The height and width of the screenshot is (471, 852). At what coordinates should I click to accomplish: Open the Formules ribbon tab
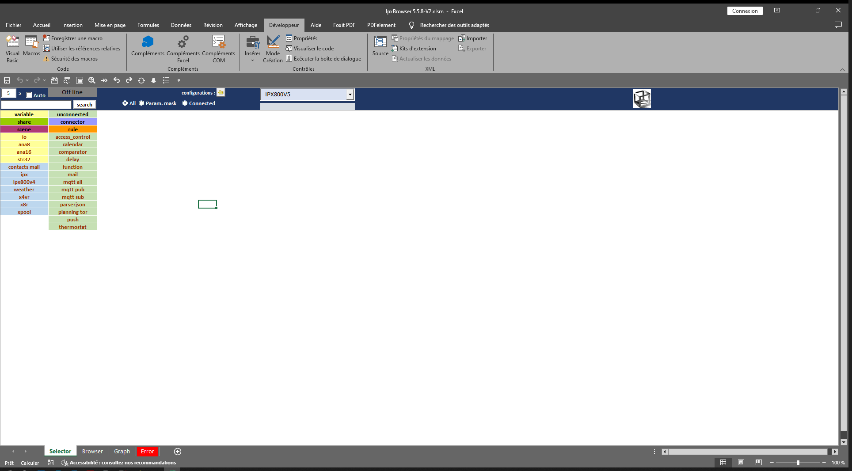148,25
